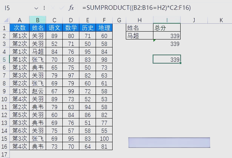
Task: Click the fill handle of cell I5
Action: [x=180, y=63]
